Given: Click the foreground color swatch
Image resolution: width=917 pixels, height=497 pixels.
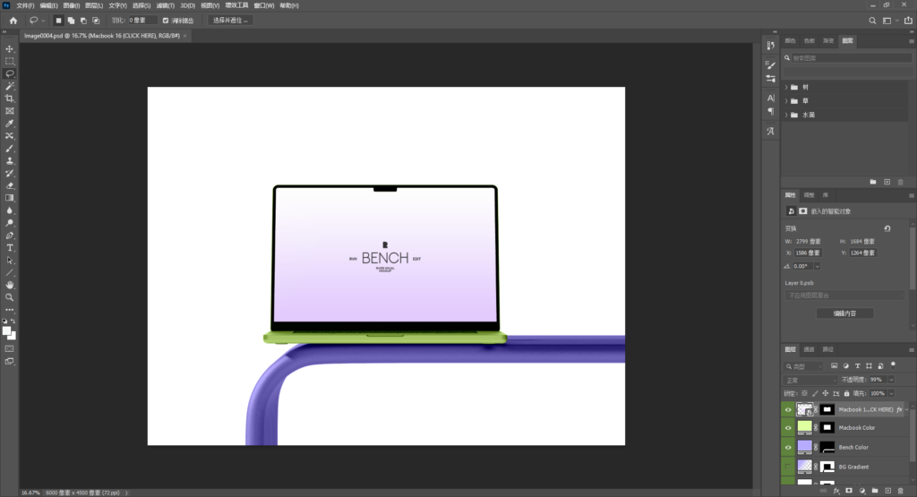Looking at the screenshot, I should click(7, 331).
